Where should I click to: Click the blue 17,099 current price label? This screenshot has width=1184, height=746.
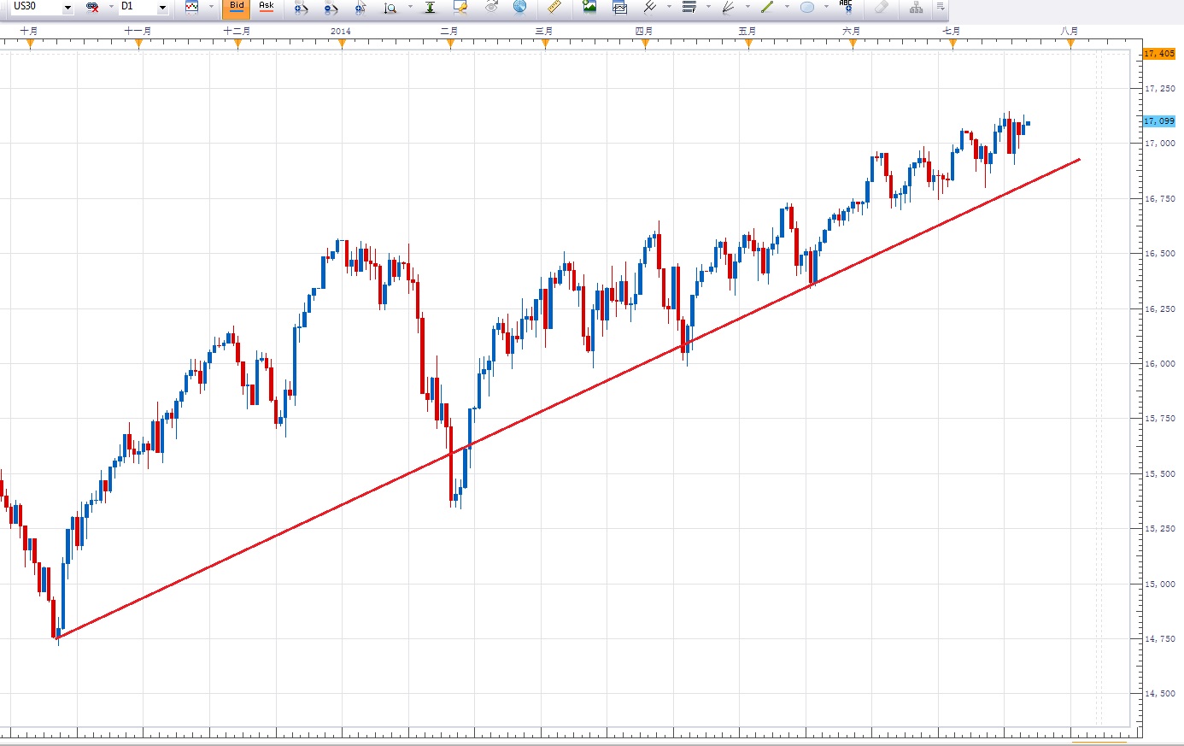[1159, 121]
